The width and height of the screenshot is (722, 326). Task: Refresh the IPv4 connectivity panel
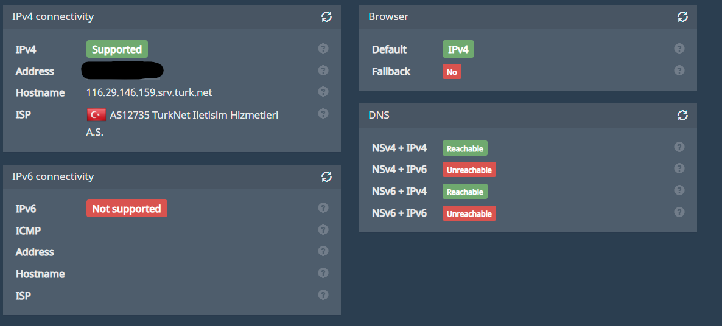coord(327,17)
